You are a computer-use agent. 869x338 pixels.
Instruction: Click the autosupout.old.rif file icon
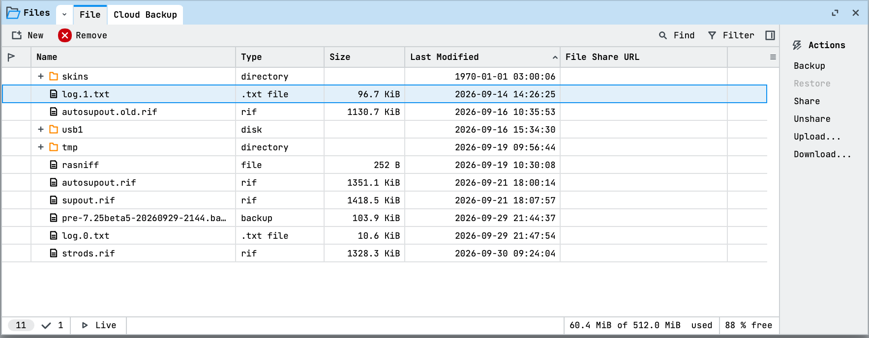54,112
